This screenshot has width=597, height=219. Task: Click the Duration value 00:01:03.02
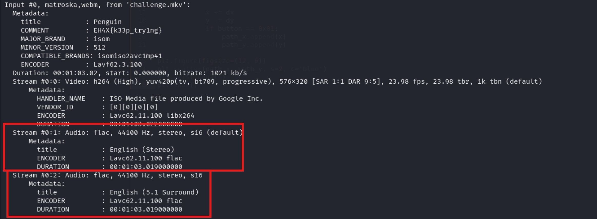75,73
